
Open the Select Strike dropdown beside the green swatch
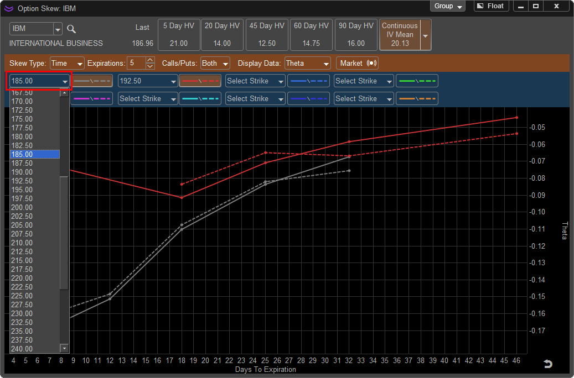pyautogui.click(x=364, y=81)
